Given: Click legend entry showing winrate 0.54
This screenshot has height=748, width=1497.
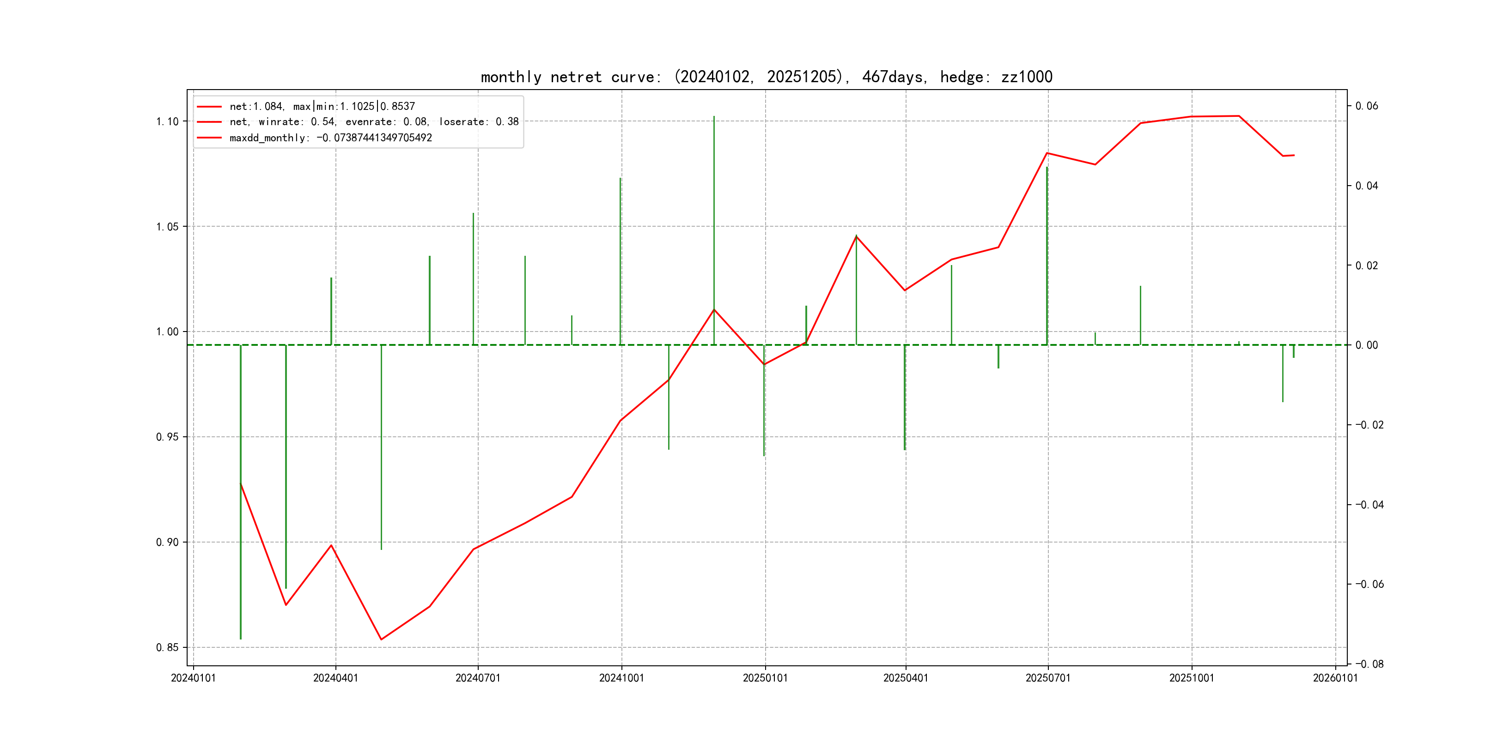Looking at the screenshot, I should pos(374,122).
